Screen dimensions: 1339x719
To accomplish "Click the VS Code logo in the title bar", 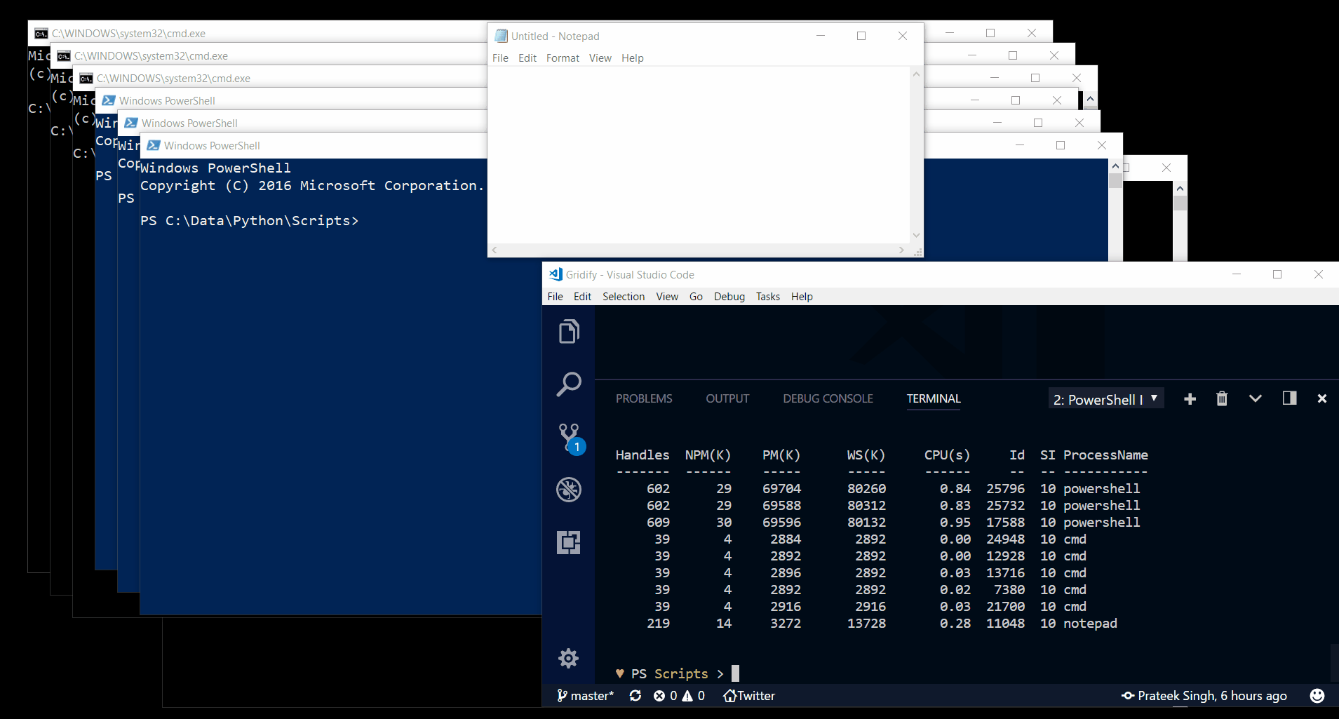I will [556, 274].
